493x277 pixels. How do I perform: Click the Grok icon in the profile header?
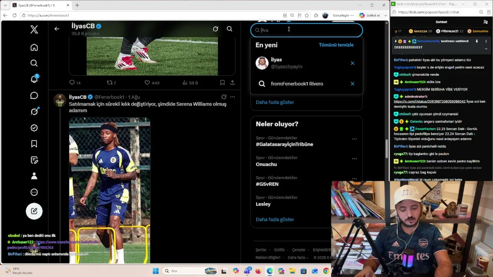click(x=216, y=29)
